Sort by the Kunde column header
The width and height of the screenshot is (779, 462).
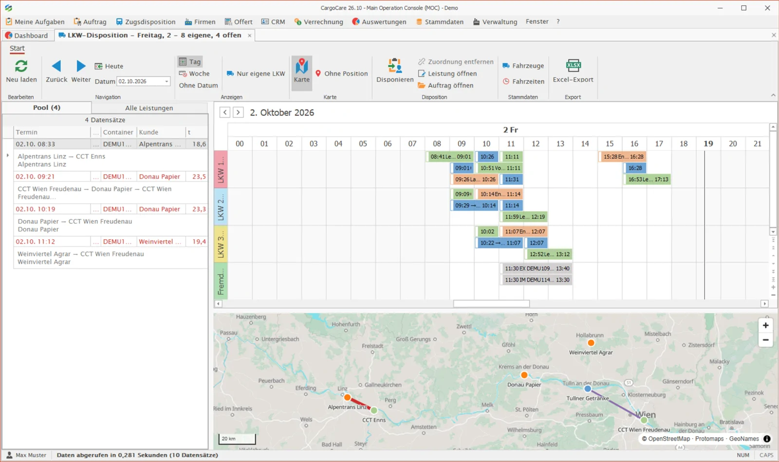click(161, 132)
